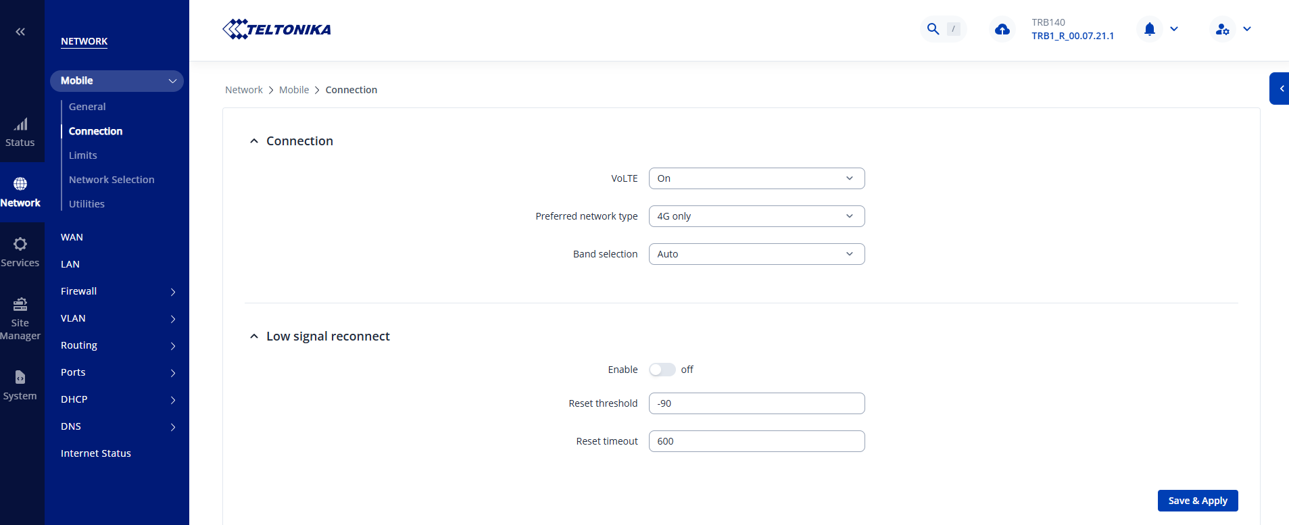Open Preferred network type dropdown
The width and height of the screenshot is (1289, 525).
[756, 216]
